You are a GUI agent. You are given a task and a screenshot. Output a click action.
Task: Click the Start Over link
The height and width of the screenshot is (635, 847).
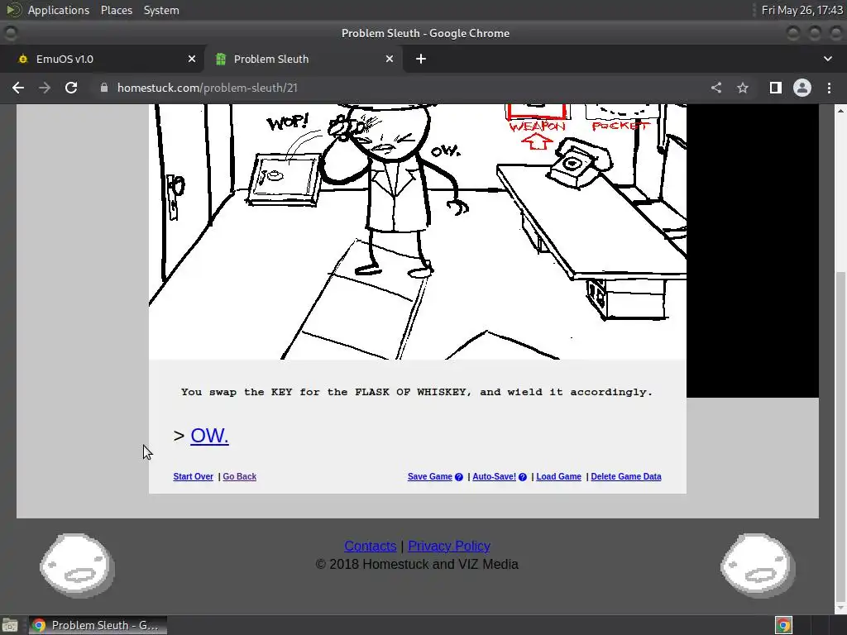coord(193,476)
